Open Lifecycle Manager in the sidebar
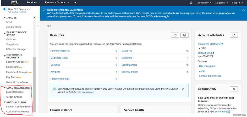This screenshot has height=117, width=247. click(x=16, y=49)
